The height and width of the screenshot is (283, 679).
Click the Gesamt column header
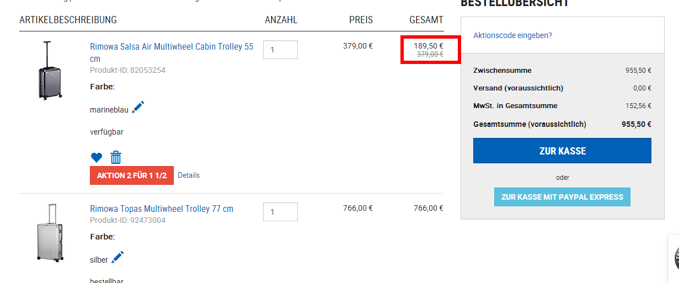426,20
